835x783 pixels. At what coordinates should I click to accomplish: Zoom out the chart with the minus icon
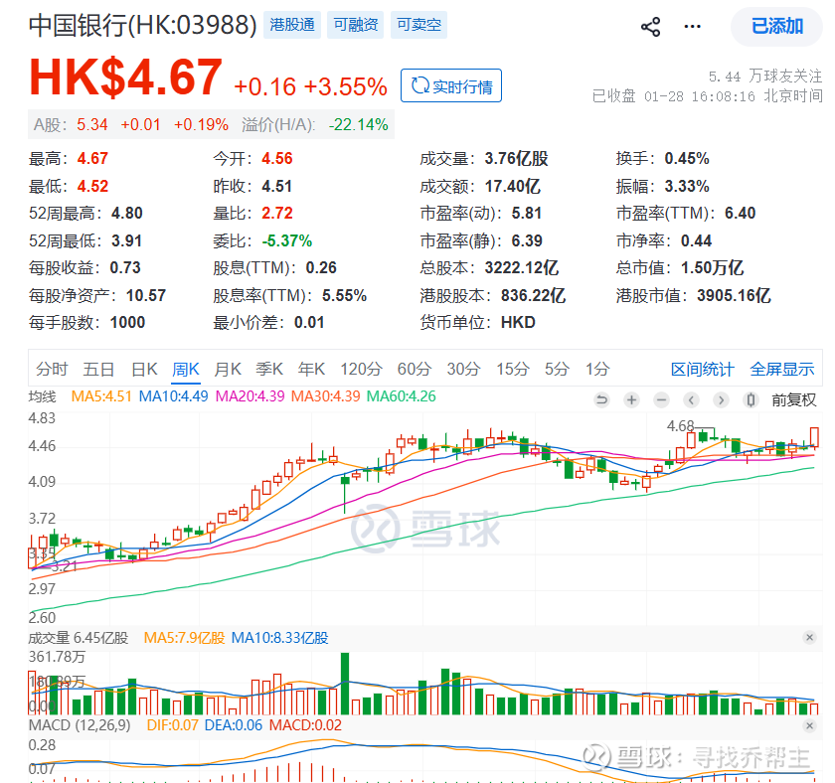coord(661,399)
